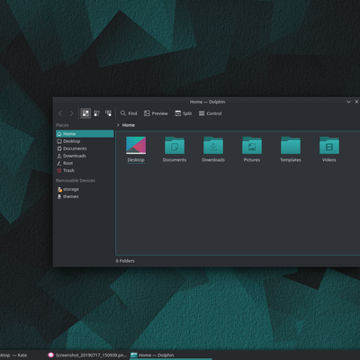Click the title bar dropdown arrow

click(x=348, y=102)
